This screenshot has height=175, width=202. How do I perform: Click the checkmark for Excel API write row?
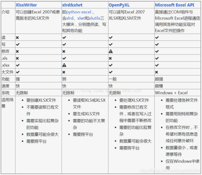(x=157, y=44)
